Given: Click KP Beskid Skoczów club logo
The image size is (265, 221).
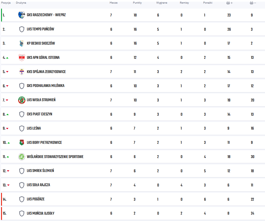Looking at the screenshot, I should 22,43.
